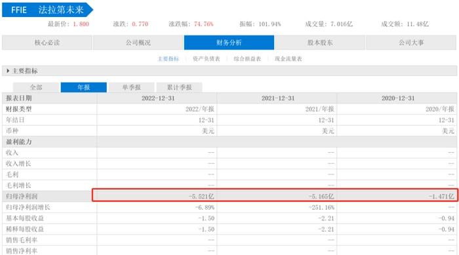Go to the 公司大事 tab
Viewport: 459px width, 255px height.
click(411, 43)
